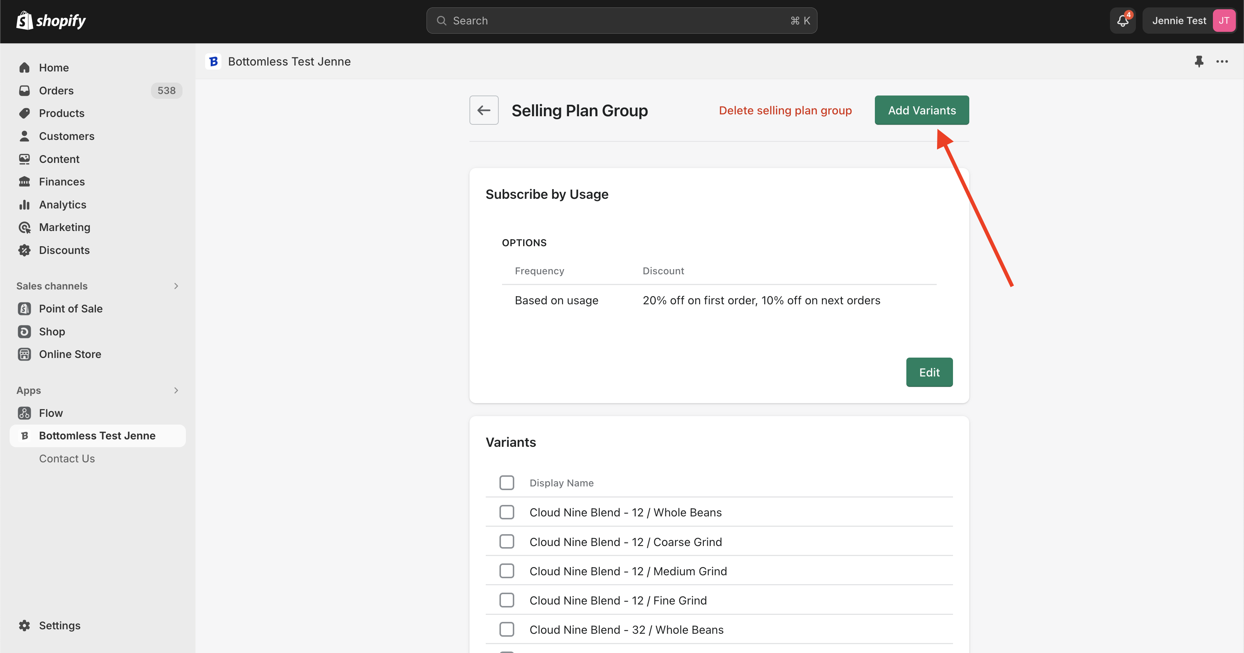
Task: Click the JT user avatar
Action: [x=1223, y=21]
